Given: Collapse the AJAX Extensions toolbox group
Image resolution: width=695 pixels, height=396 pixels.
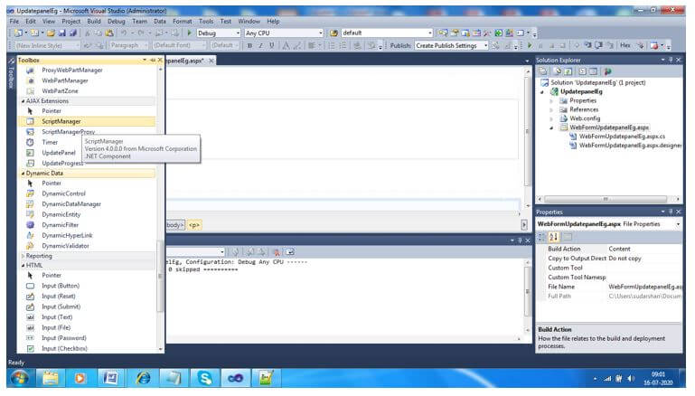Looking at the screenshot, I should coord(23,101).
